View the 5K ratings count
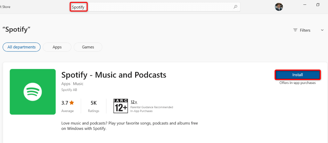Image resolution: width=328 pixels, height=143 pixels. click(94, 103)
